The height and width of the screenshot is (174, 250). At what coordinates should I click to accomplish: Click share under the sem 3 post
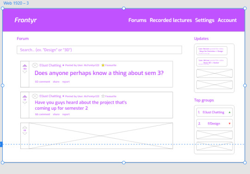56,82
